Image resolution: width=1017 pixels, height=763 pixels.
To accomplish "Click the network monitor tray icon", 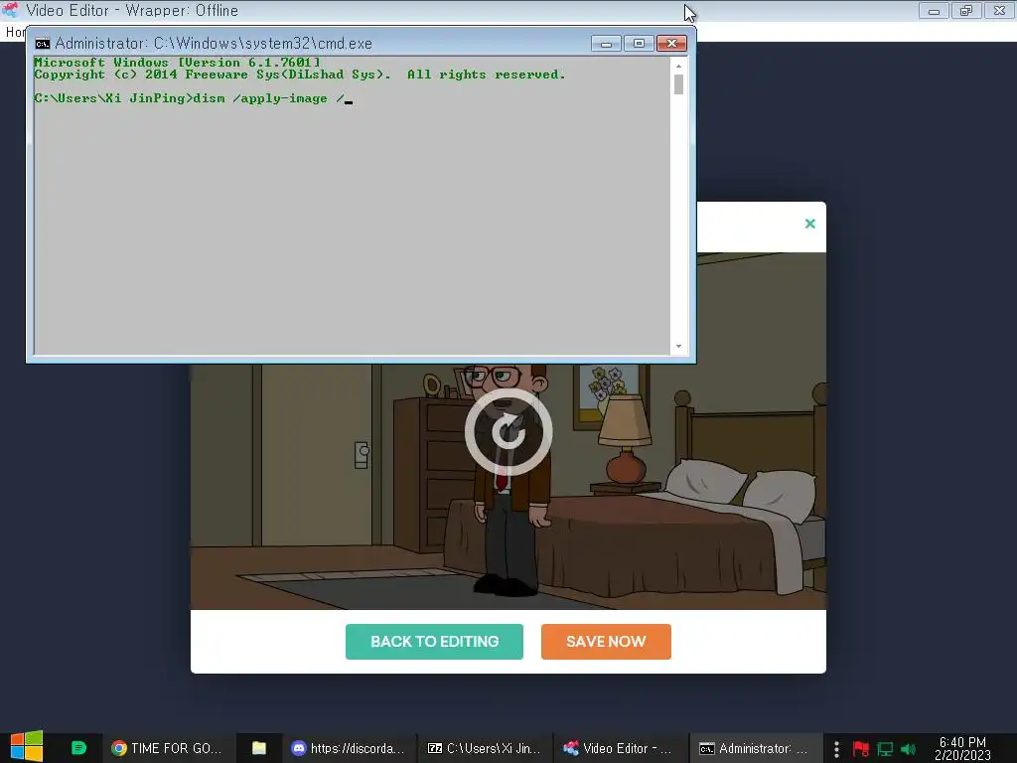I will (x=885, y=749).
